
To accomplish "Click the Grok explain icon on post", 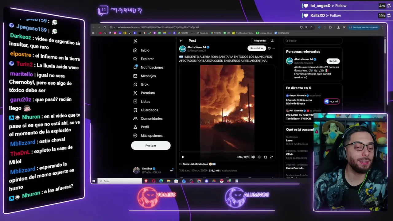I will [x=269, y=48].
